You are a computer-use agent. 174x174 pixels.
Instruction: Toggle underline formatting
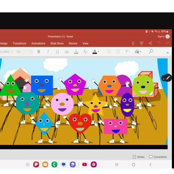coord(57,52)
